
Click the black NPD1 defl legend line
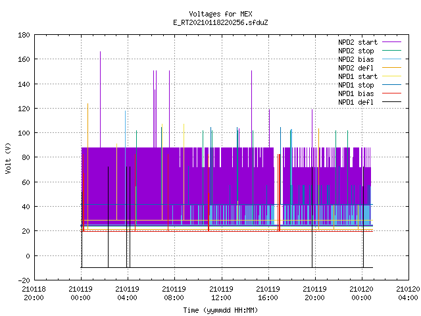[x=391, y=102]
